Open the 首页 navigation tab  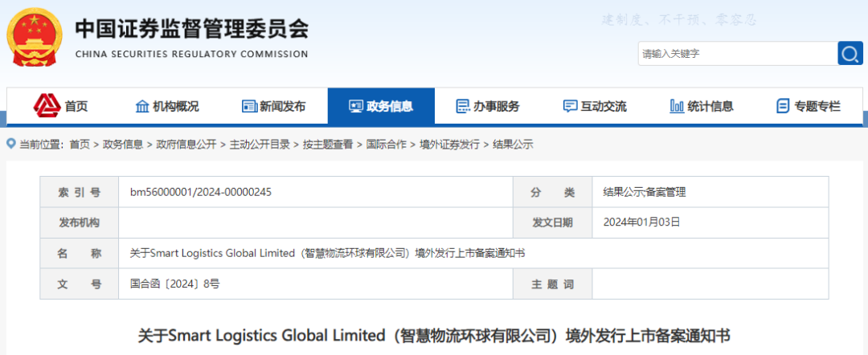coord(61,106)
